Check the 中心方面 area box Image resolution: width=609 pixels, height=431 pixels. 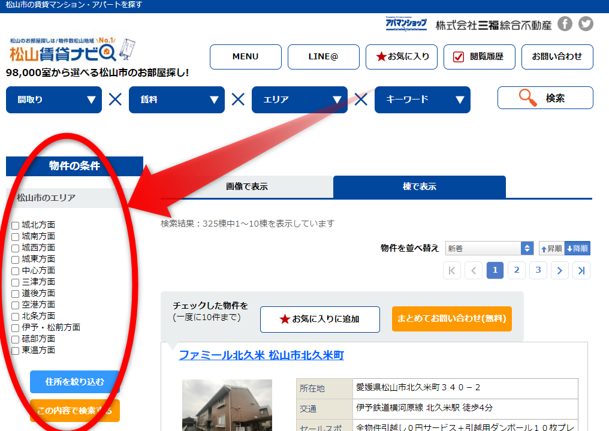pos(15,271)
